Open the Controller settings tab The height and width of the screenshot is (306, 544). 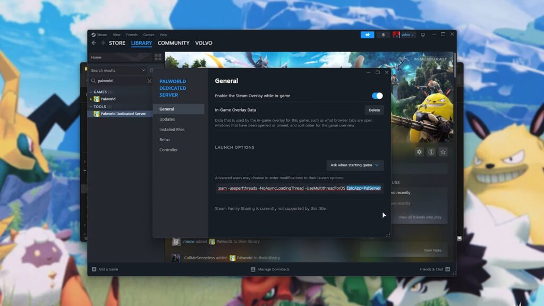(x=178, y=150)
